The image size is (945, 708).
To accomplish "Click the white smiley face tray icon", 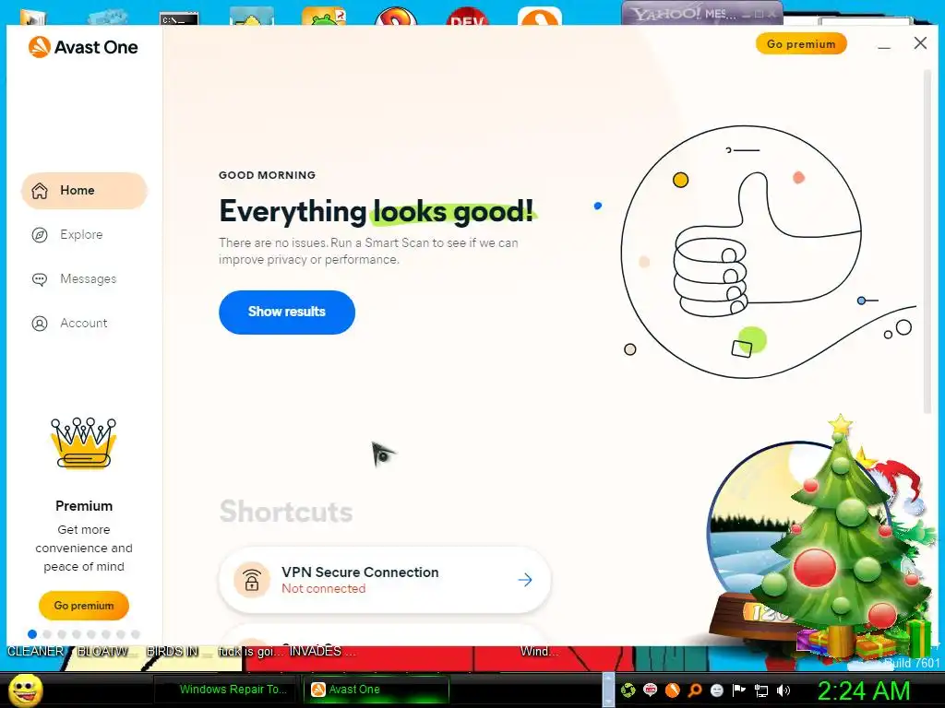I will tap(716, 690).
